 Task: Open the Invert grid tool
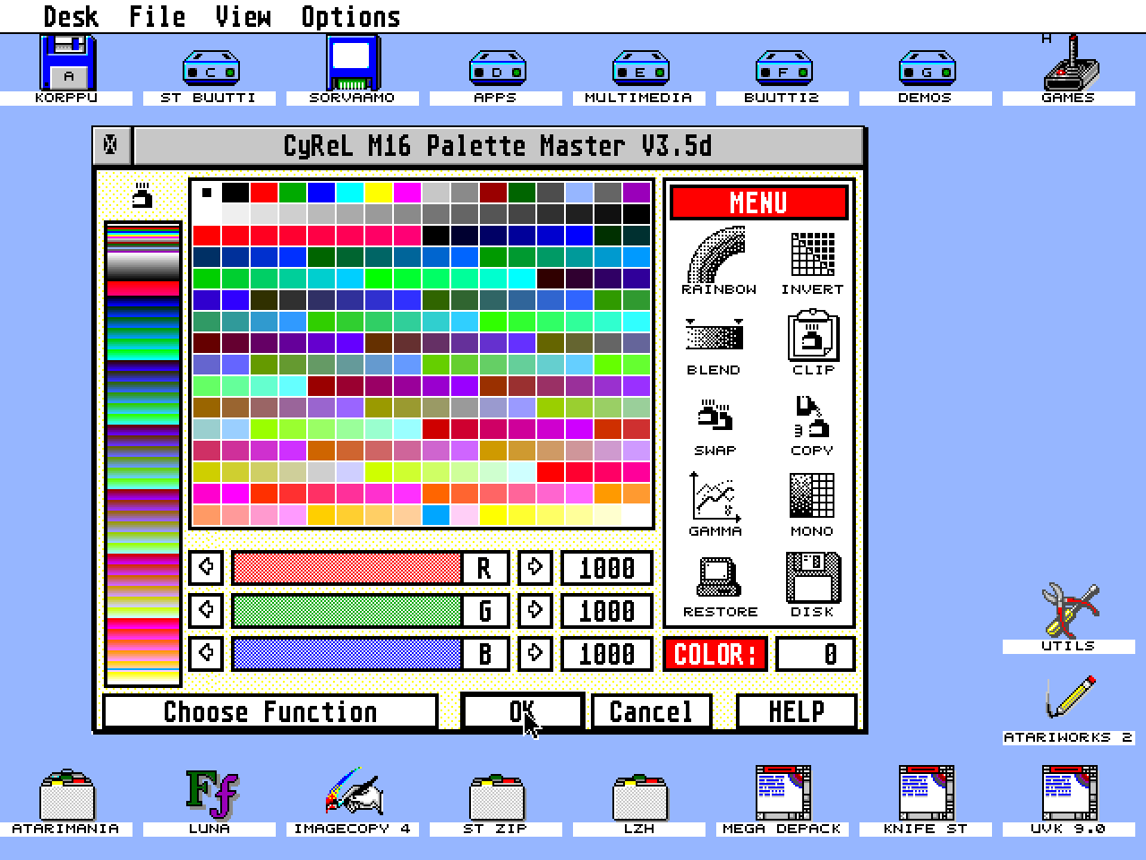tap(813, 255)
